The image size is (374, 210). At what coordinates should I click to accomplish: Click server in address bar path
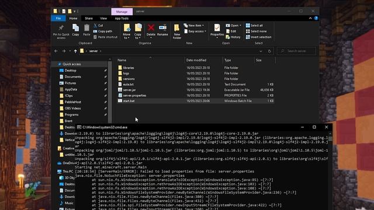[93, 51]
